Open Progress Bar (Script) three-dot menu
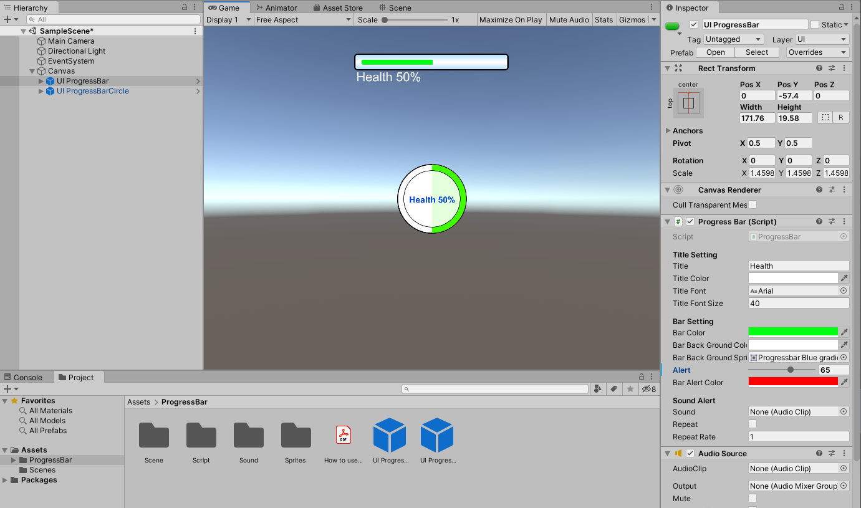Viewport: 861px width, 508px height. (x=844, y=222)
